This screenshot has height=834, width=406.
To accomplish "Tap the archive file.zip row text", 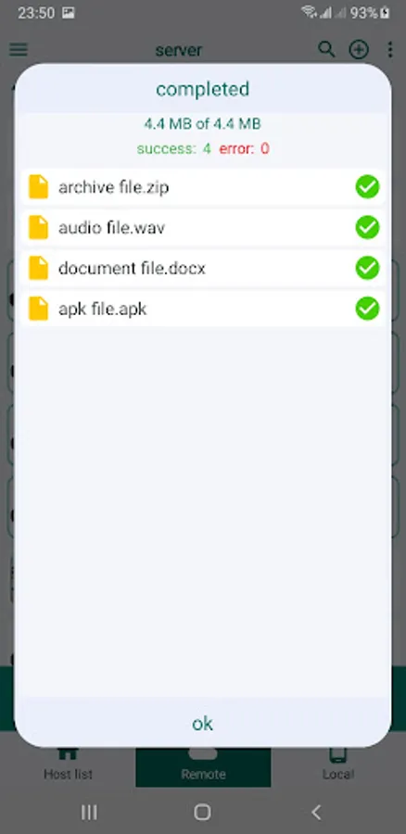I will pyautogui.click(x=114, y=187).
